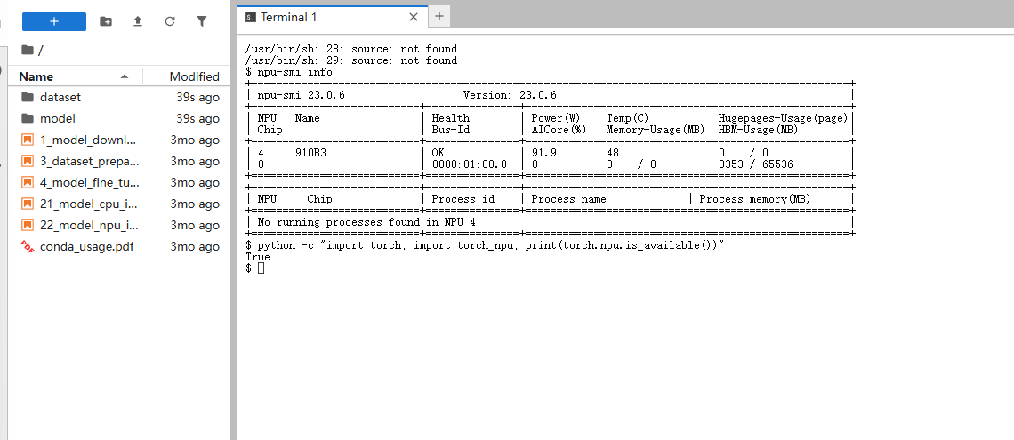Viewport: 1014px width, 440px height.
Task: Switch to the Terminal 1 tab
Action: (x=333, y=18)
